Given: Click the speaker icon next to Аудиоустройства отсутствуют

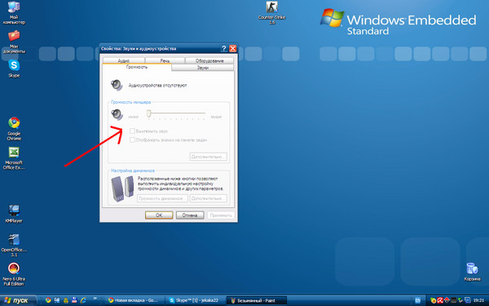Looking at the screenshot, I should (117, 85).
